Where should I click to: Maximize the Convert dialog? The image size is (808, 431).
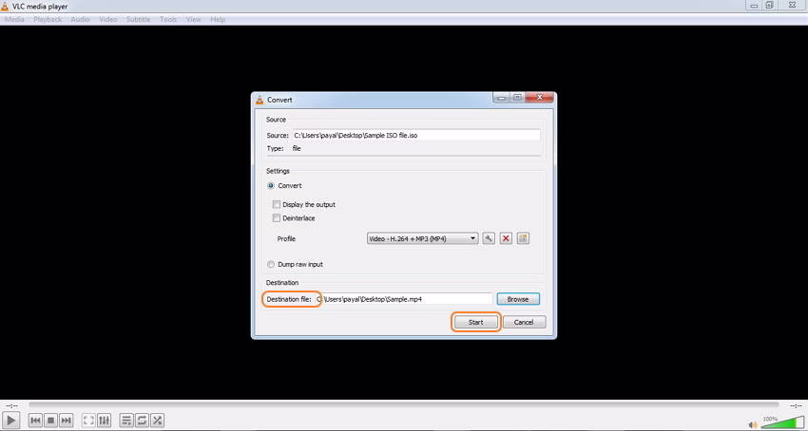[518, 98]
